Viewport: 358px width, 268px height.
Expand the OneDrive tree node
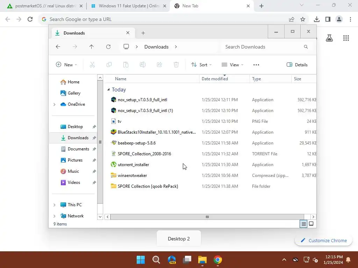[54, 104]
